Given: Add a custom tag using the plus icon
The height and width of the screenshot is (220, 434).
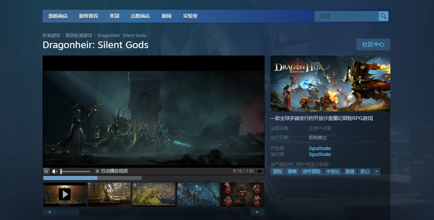Looking at the screenshot, I should (376, 171).
